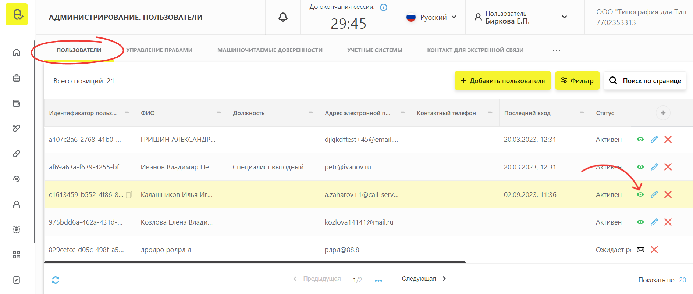Delete ГРИШИН АЛЕКСАНДР user with red cross
The image size is (693, 294).
pos(668,139)
